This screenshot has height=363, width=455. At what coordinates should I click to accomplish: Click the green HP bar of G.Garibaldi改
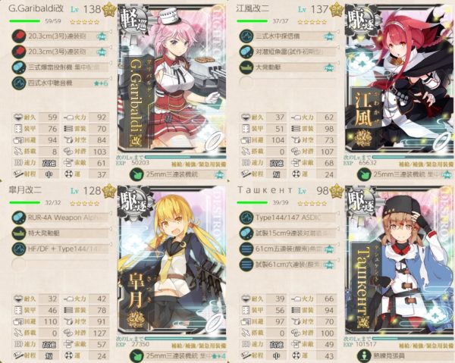pos(24,21)
